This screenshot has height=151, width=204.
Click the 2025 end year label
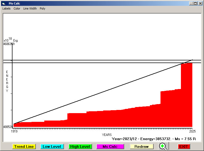click(x=192, y=131)
